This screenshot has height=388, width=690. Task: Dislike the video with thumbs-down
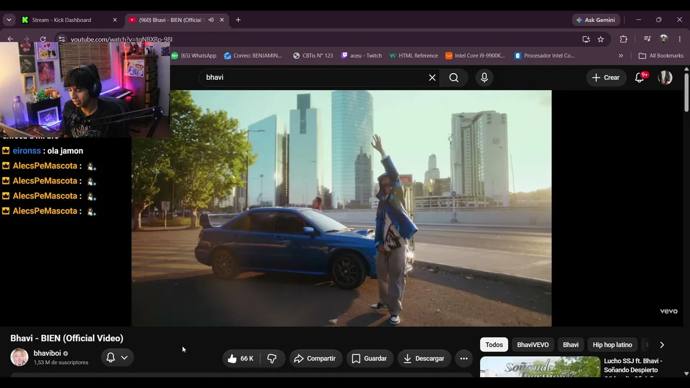[272, 358]
